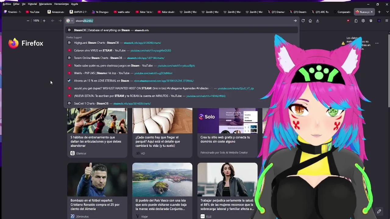The image size is (390, 219).
Task: Open the three-dot weather widget menu
Action: point(377,43)
